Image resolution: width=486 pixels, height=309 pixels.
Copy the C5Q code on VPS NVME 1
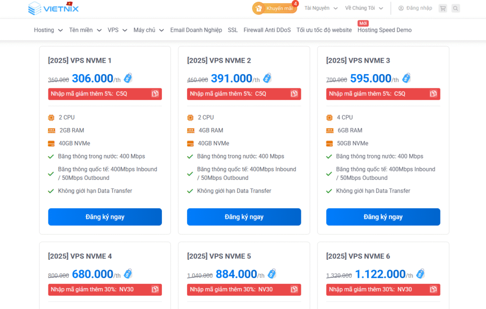pyautogui.click(x=155, y=94)
